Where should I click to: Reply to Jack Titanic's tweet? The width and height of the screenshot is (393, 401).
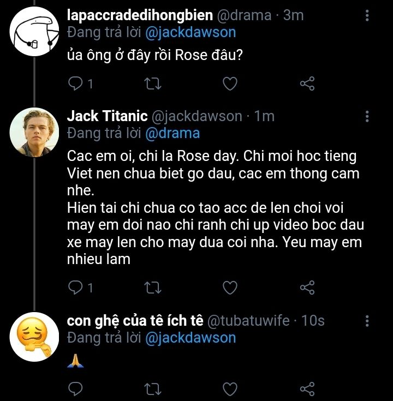(x=76, y=287)
